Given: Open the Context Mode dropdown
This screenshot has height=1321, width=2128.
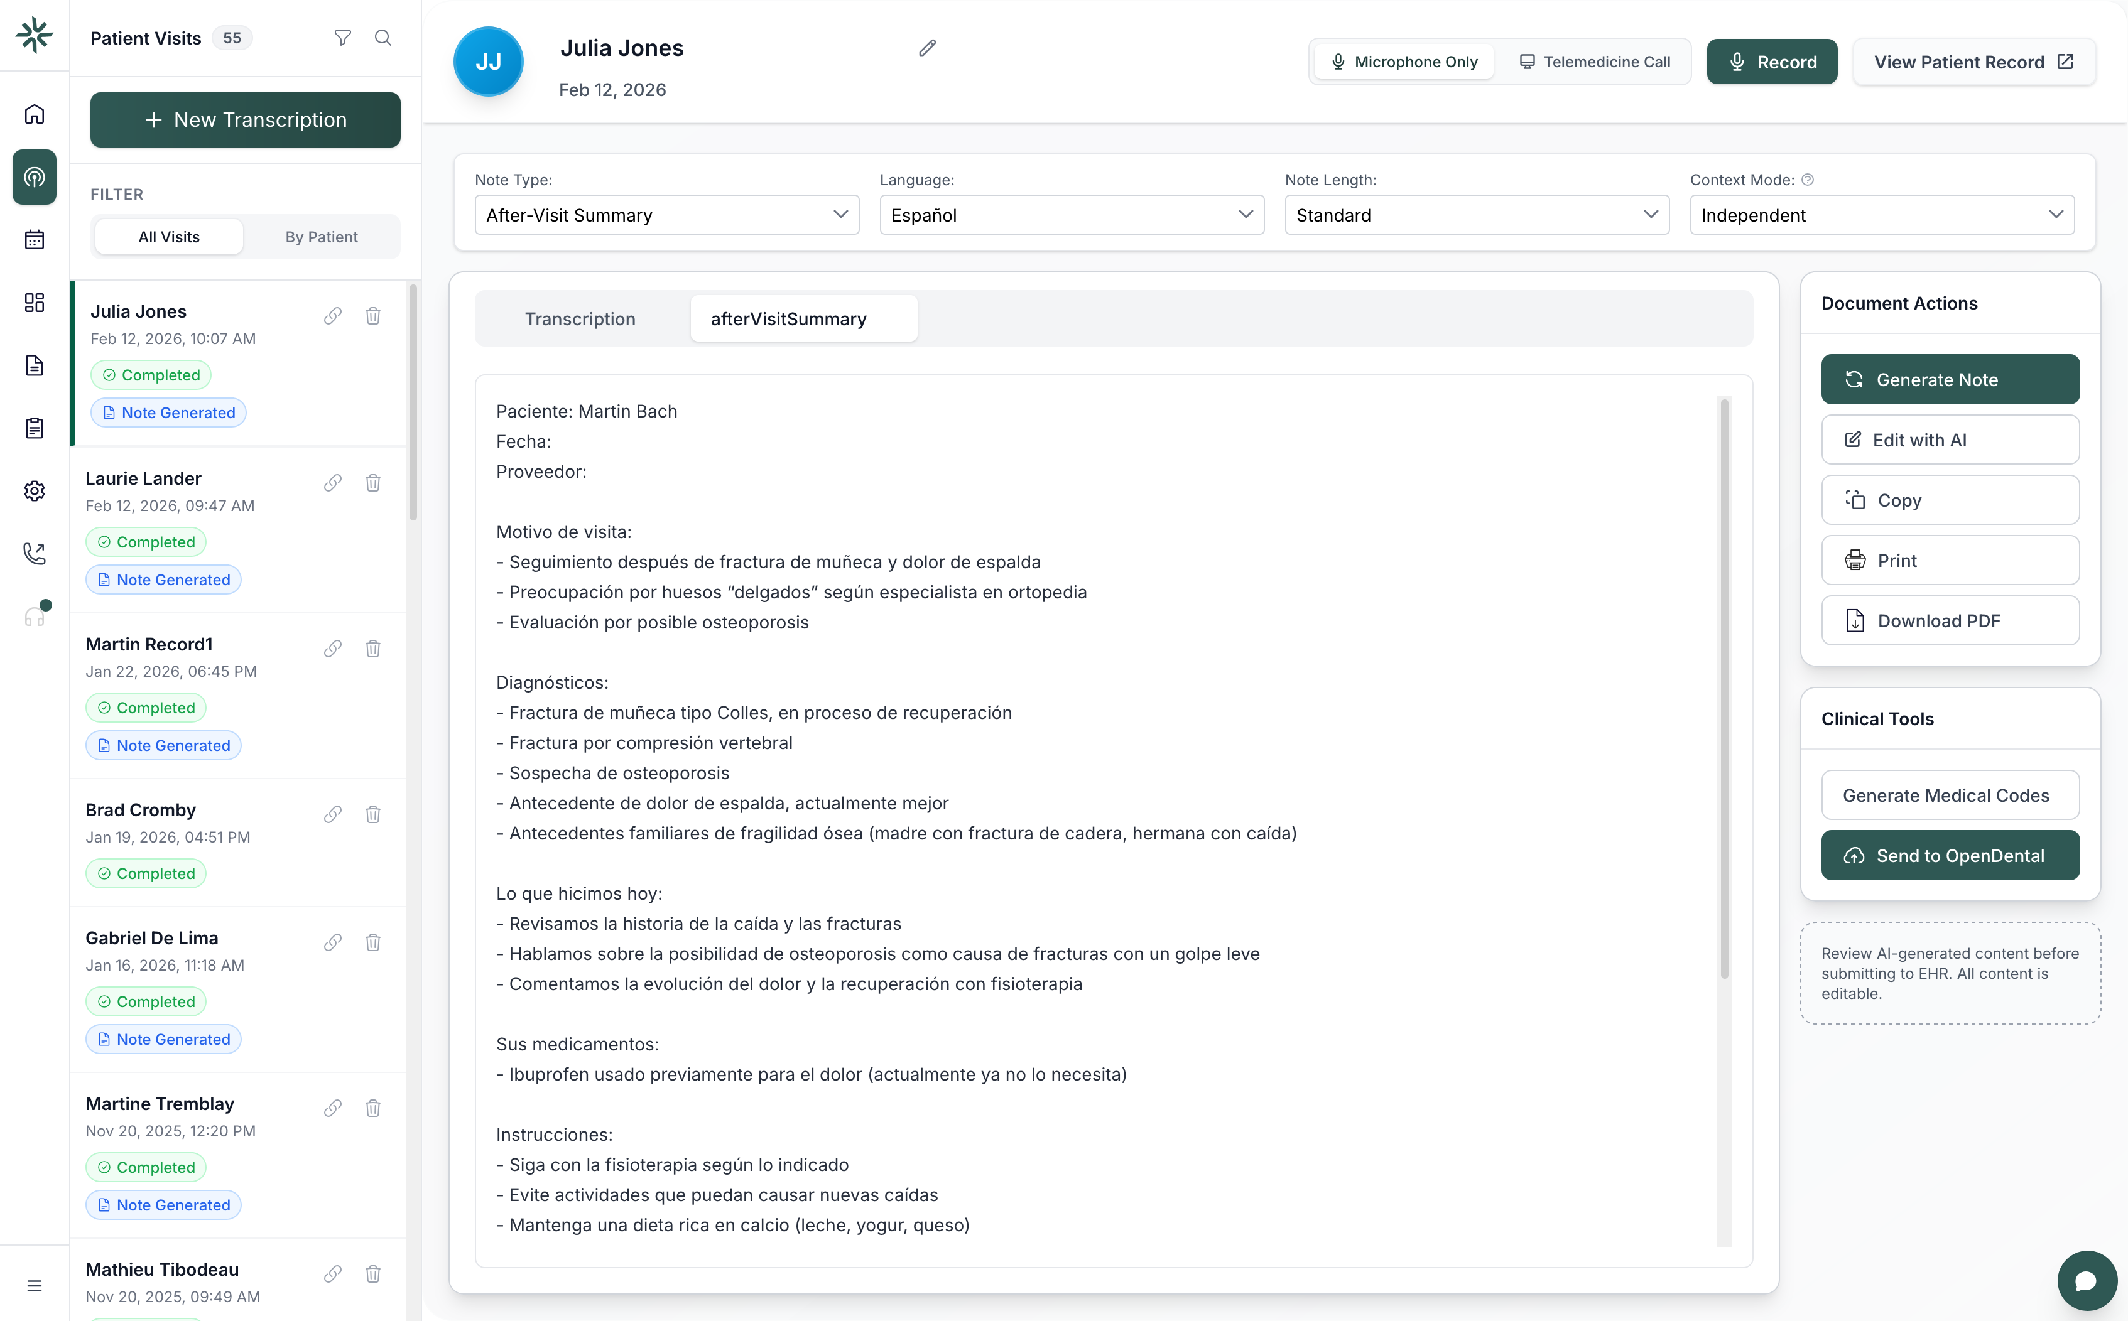Looking at the screenshot, I should (1881, 215).
